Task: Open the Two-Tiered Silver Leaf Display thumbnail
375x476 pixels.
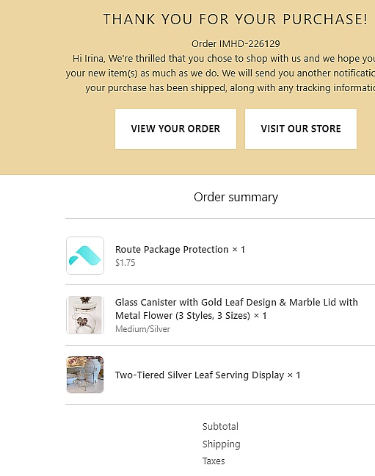Action: click(85, 375)
